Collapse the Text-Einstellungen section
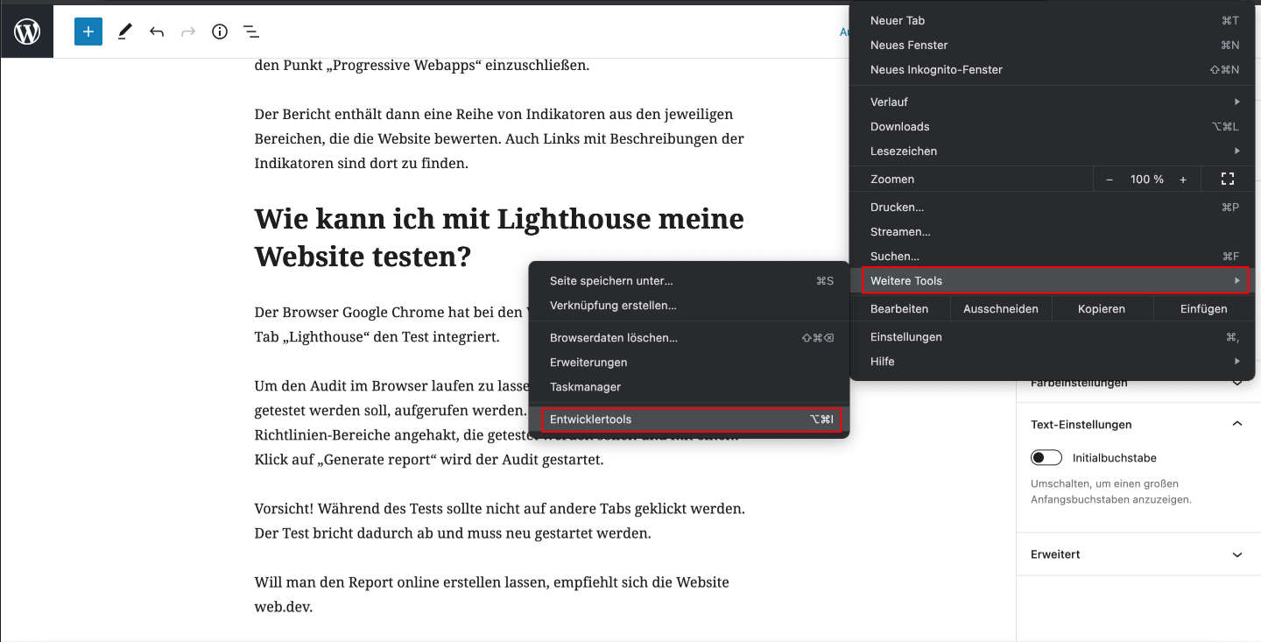The image size is (1261, 642). (x=1237, y=424)
